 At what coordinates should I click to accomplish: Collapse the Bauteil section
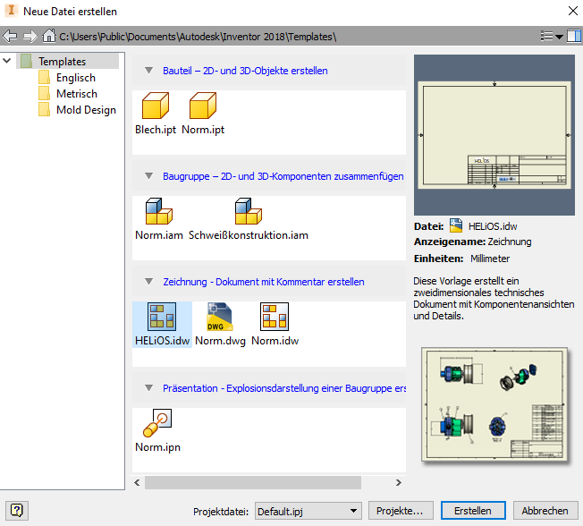pos(148,71)
